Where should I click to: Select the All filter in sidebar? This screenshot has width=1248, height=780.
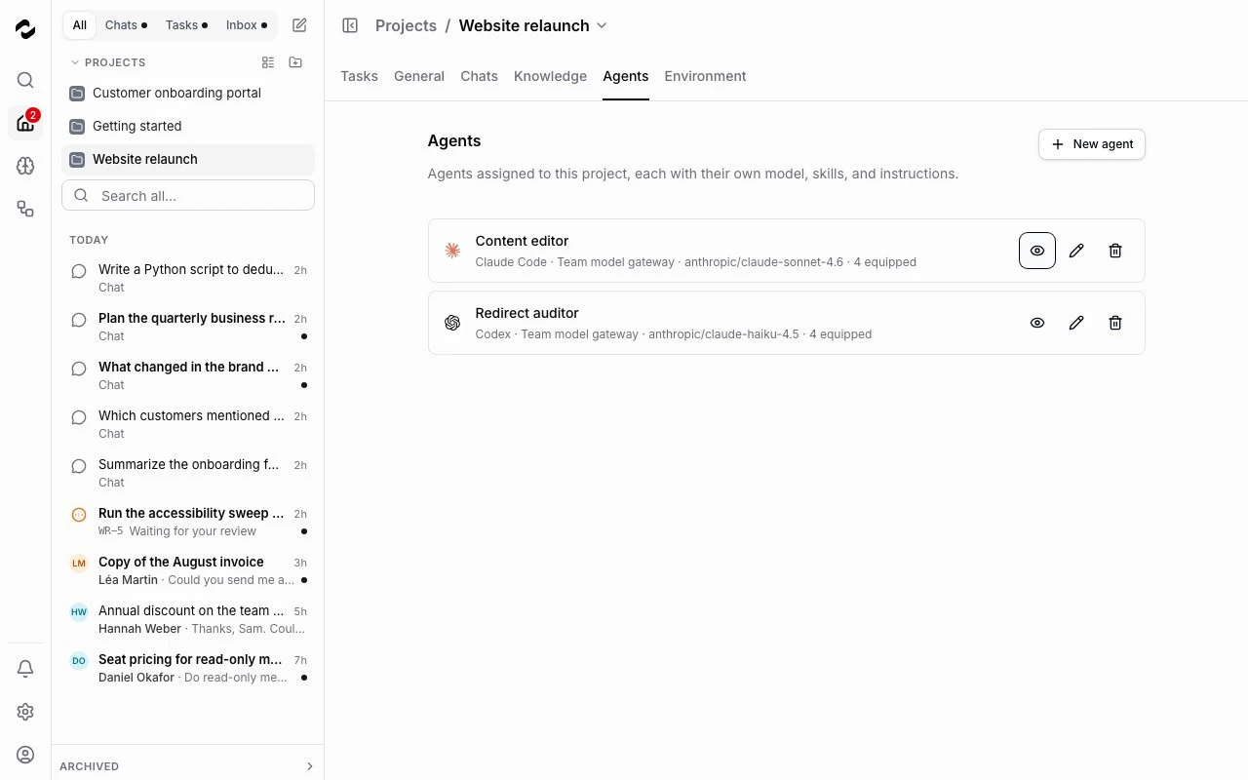tap(80, 25)
